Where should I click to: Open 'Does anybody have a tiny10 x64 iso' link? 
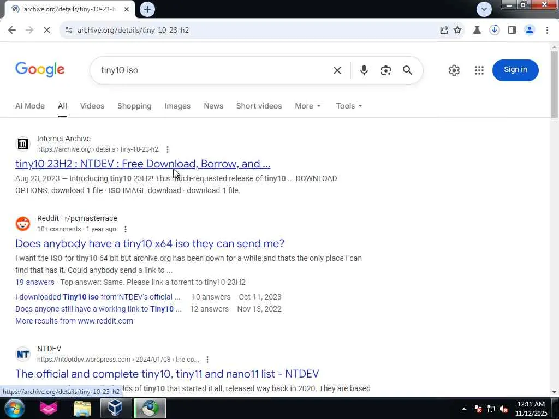[x=150, y=243]
